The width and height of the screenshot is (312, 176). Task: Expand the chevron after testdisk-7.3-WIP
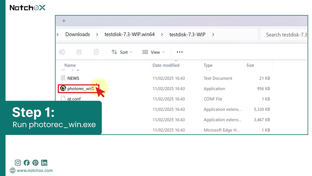(213, 35)
